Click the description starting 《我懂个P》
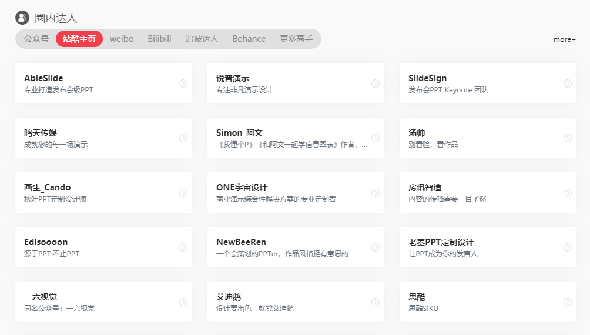 pos(291,144)
